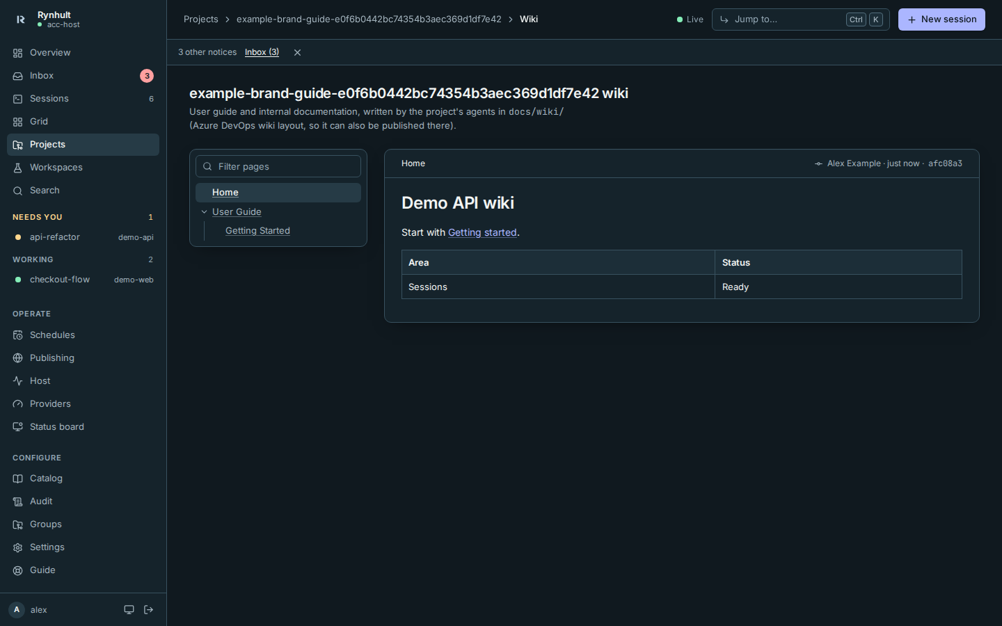1002x626 pixels.
Task: Click the Live status indicator
Action: point(690,19)
